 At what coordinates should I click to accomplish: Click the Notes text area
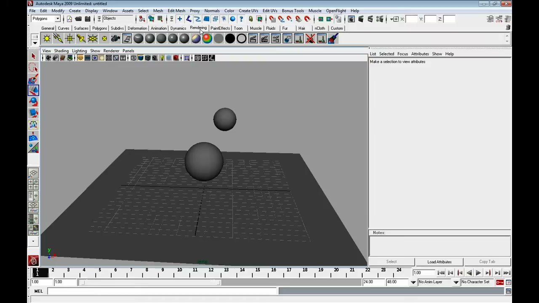click(440, 246)
